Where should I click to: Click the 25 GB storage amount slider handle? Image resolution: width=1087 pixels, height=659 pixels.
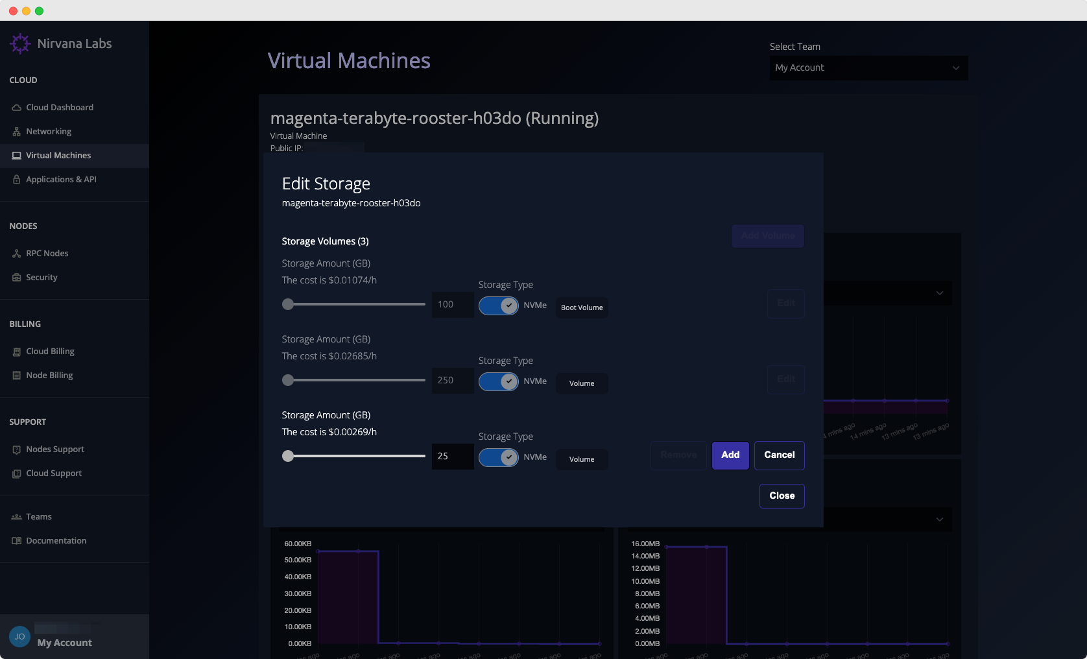288,456
